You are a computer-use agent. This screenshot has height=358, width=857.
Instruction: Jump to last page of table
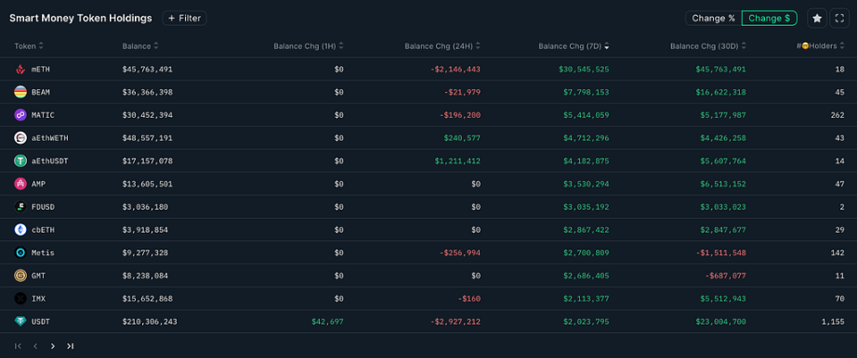(x=70, y=346)
